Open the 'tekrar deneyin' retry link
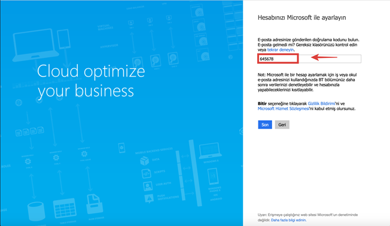Screen dimensions: 390x226 pyautogui.click(x=281, y=50)
